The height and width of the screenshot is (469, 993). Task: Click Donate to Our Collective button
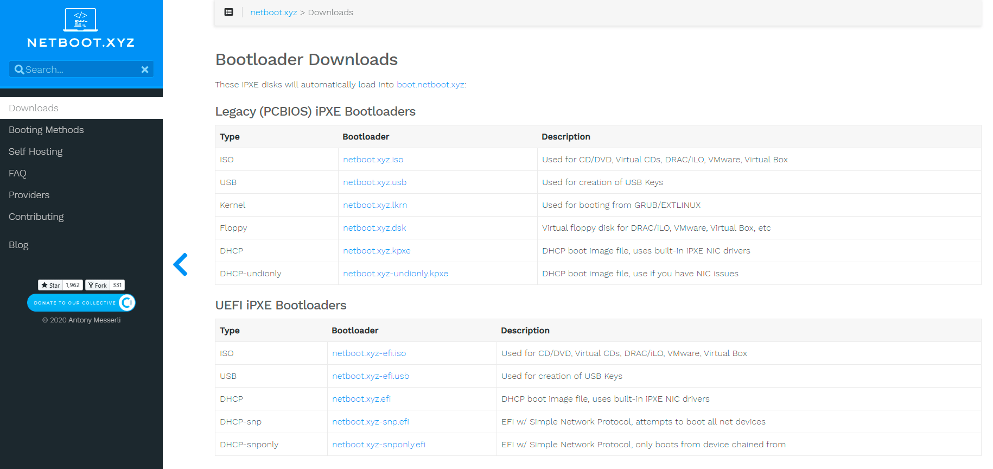81,303
